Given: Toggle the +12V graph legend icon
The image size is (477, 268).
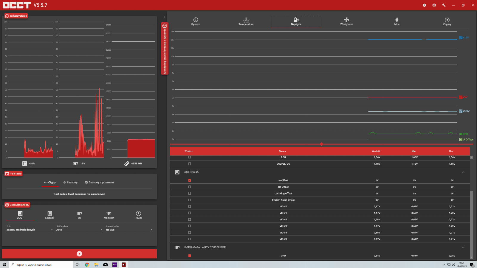Looking at the screenshot, I should pyautogui.click(x=461, y=38).
